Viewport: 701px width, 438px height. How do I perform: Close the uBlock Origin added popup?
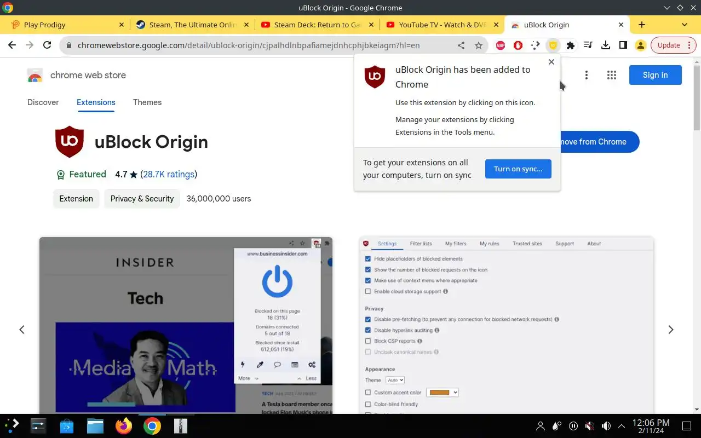point(551,62)
